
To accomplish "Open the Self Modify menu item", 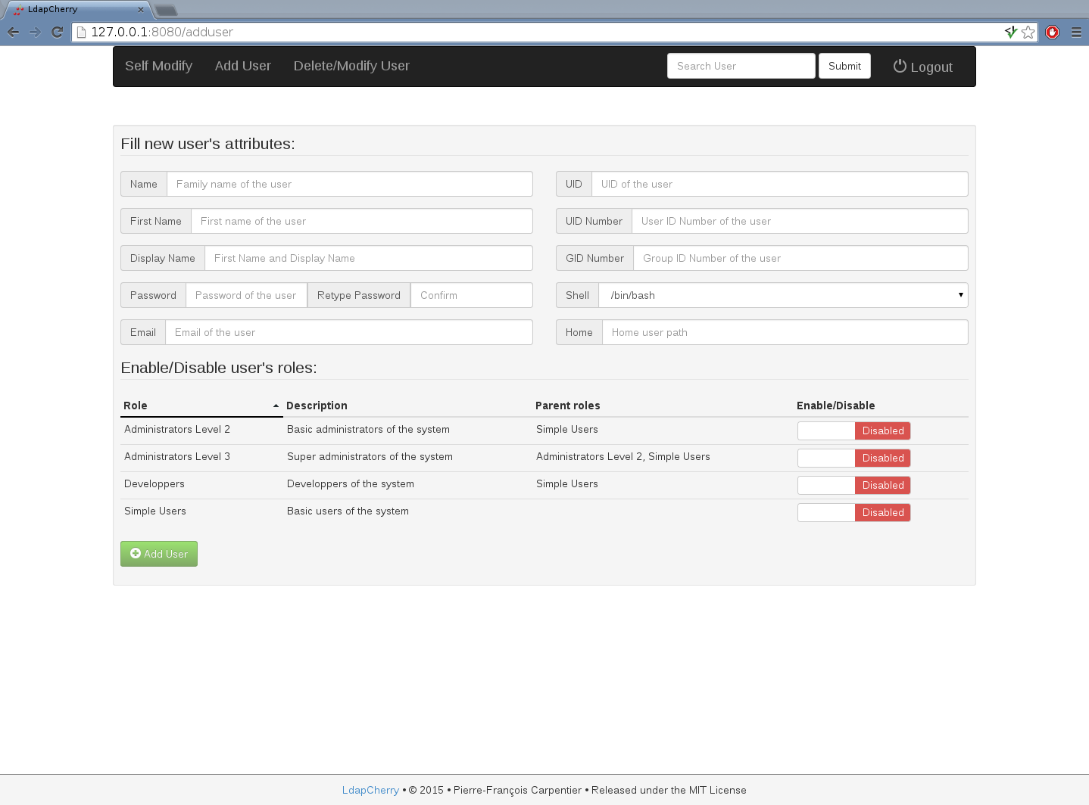I will tap(158, 66).
